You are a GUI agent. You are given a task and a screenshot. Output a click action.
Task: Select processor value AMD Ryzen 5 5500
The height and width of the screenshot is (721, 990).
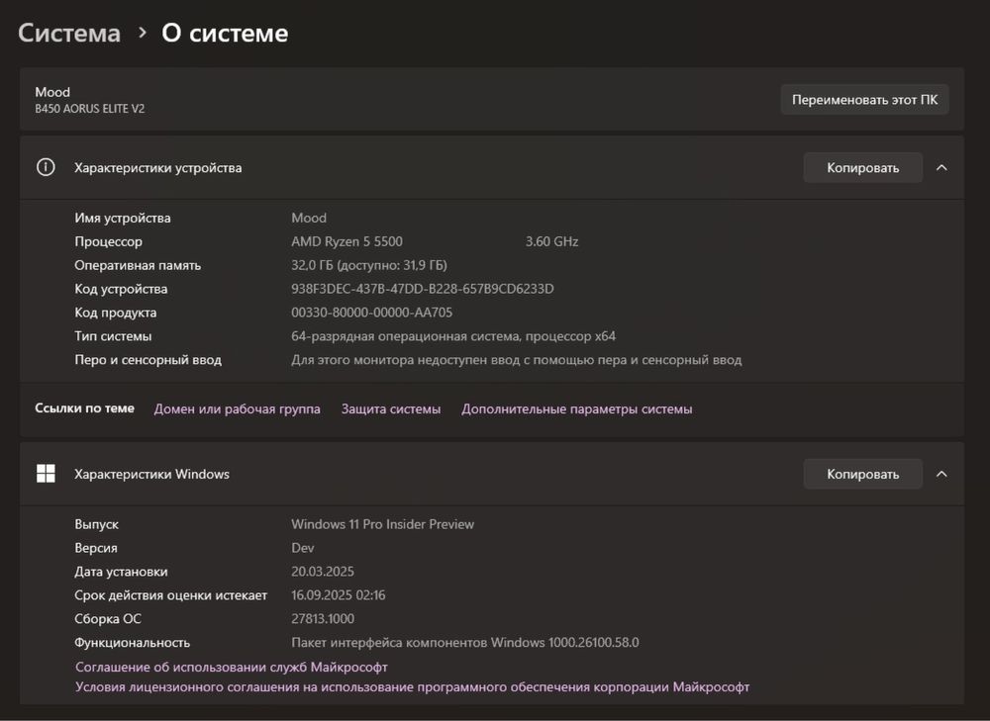pos(346,241)
